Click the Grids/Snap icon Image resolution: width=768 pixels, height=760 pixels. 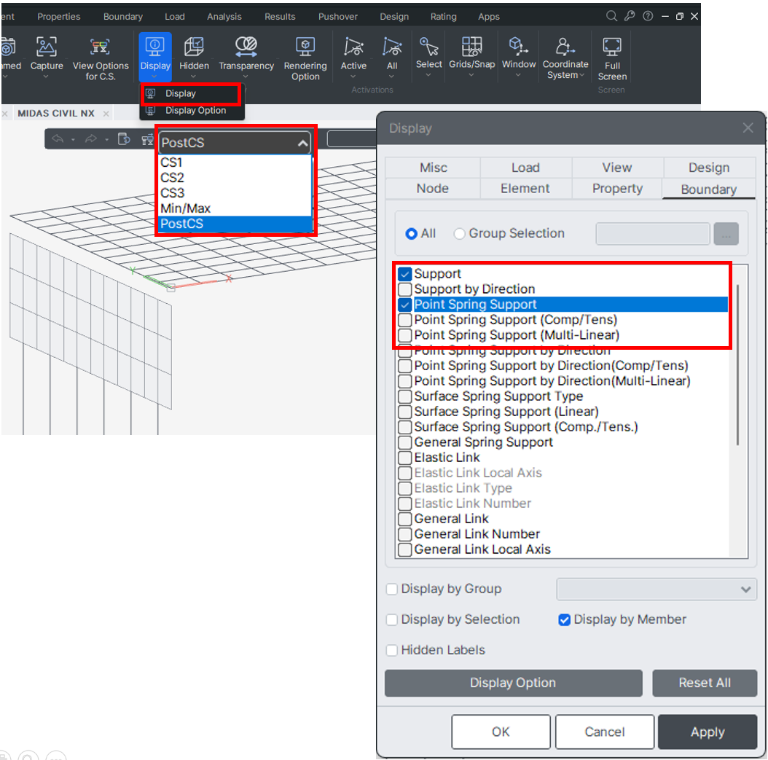pyautogui.click(x=471, y=48)
